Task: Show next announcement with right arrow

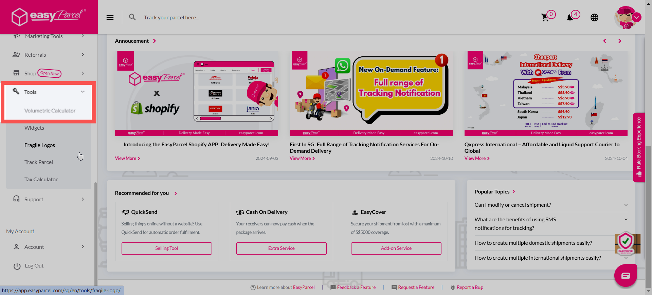Action: (x=620, y=41)
